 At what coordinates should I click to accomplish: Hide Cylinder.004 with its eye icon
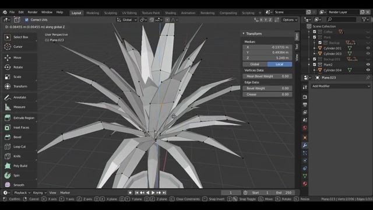(x=368, y=70)
